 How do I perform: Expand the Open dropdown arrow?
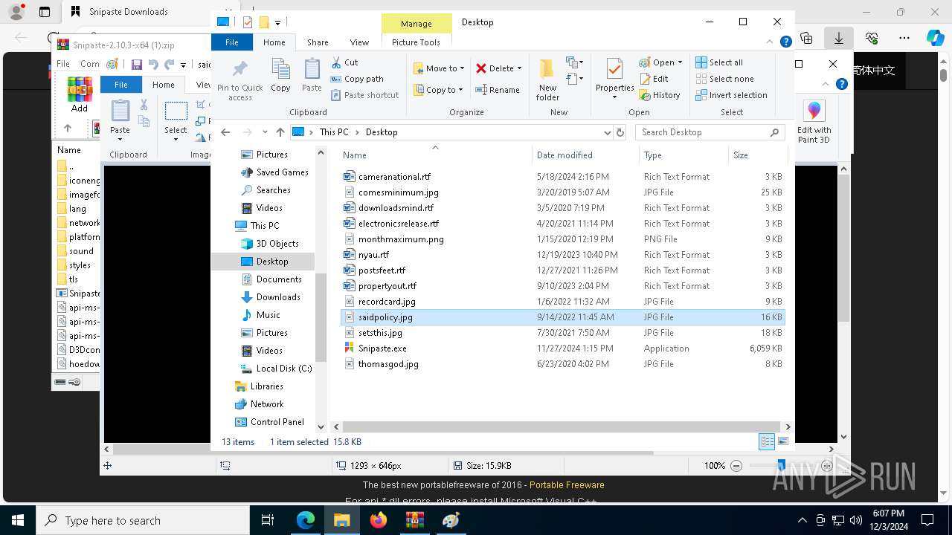(x=680, y=62)
